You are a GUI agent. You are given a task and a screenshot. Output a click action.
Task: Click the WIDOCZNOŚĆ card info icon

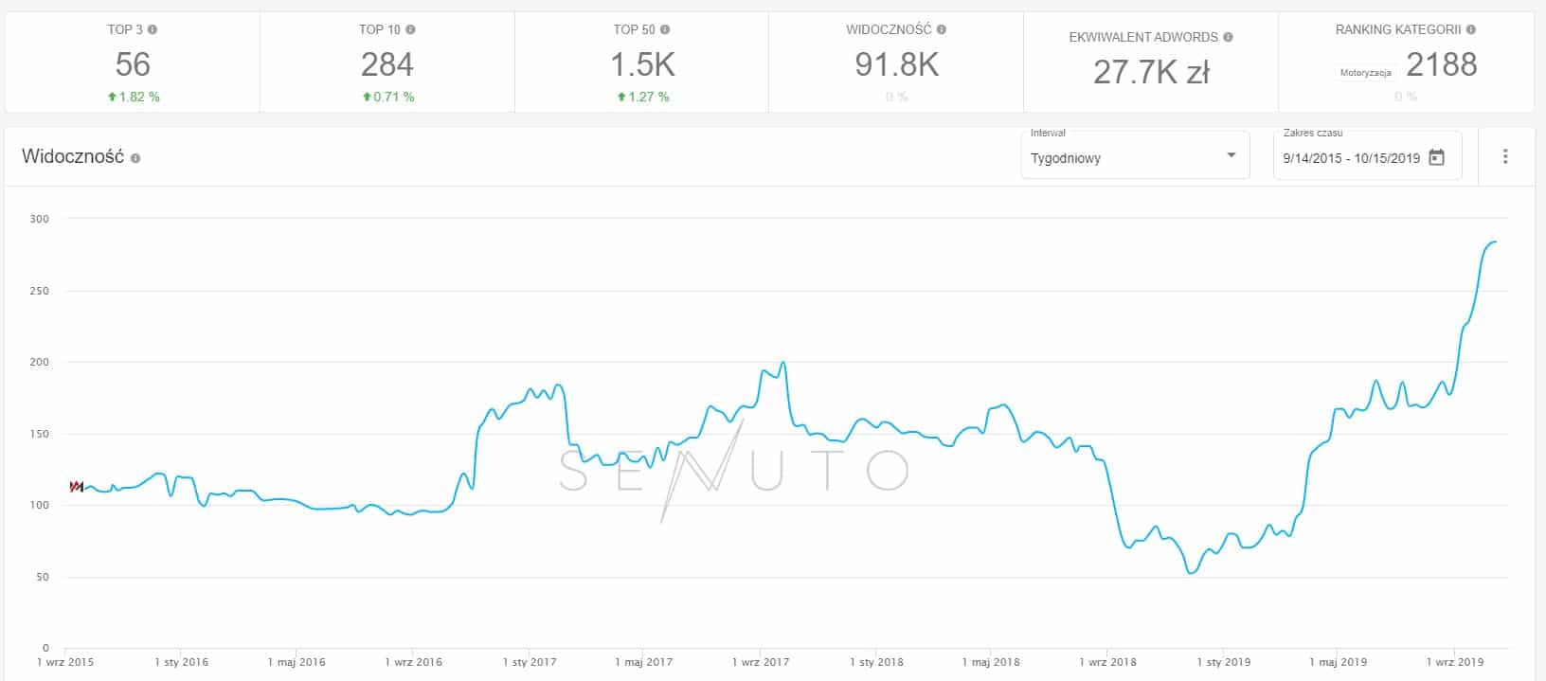tap(942, 29)
